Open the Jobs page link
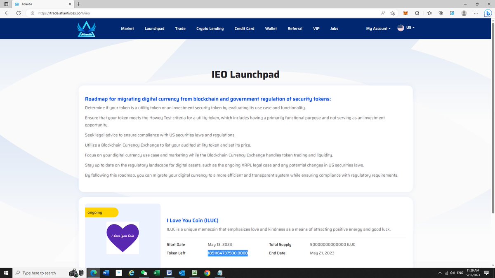 [334, 28]
